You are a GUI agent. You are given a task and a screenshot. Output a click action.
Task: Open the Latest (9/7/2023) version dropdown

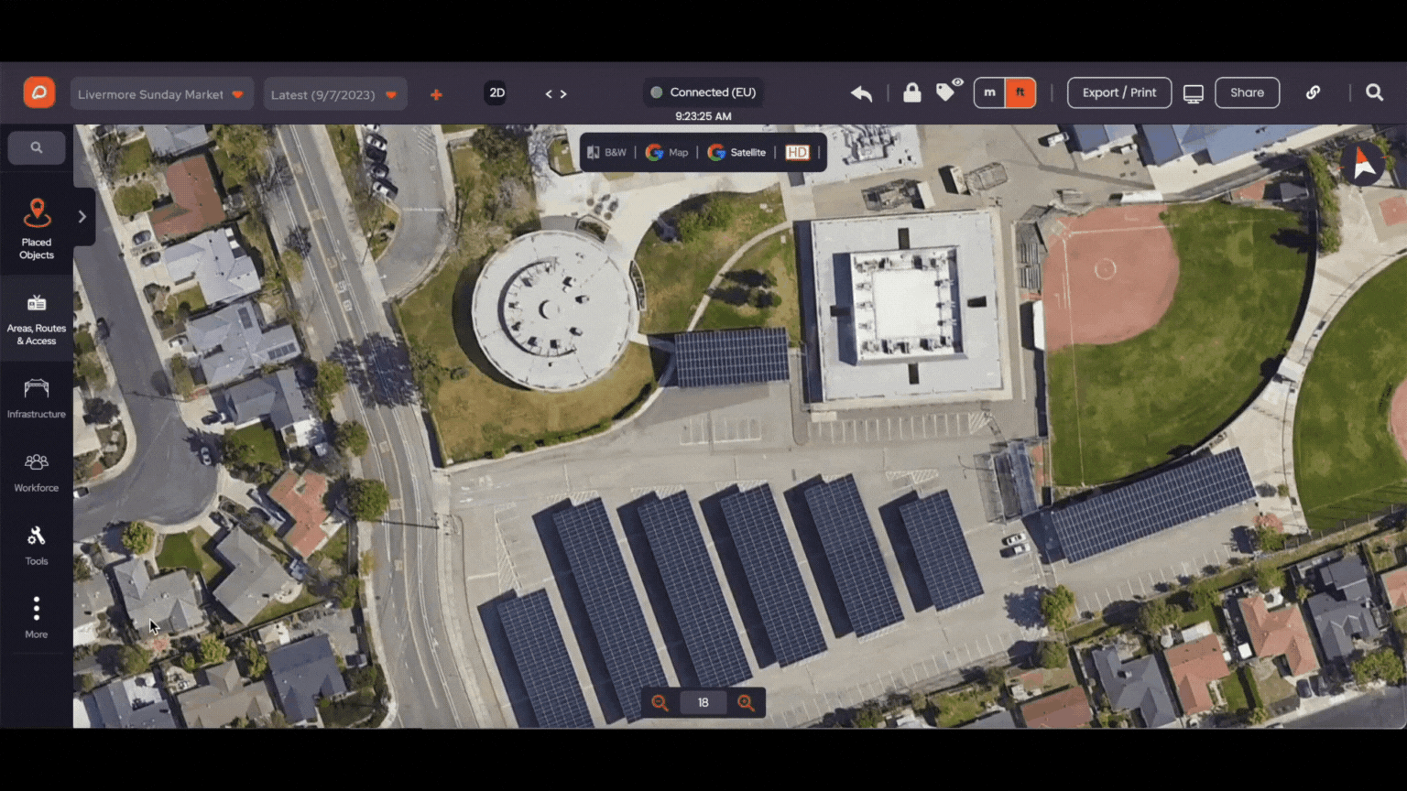tap(335, 94)
